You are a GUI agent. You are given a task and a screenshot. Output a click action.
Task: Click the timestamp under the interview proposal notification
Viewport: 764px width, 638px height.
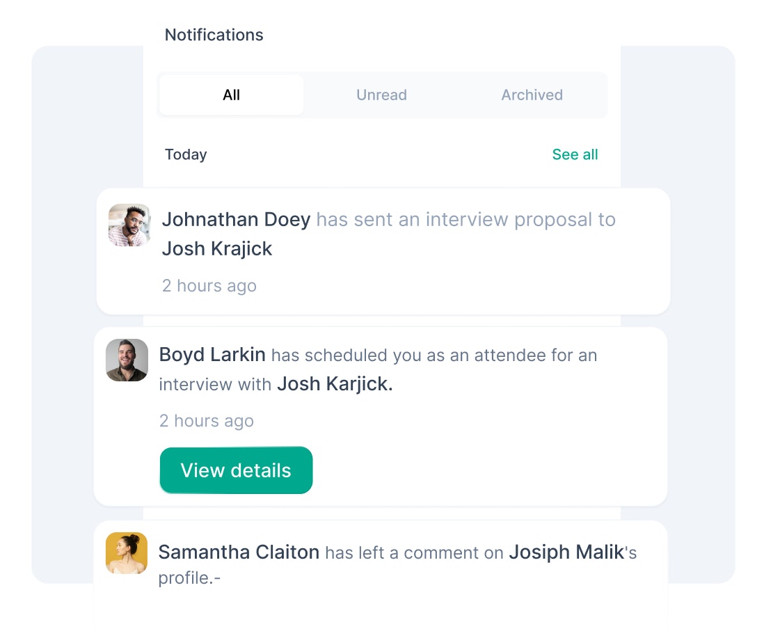click(209, 286)
